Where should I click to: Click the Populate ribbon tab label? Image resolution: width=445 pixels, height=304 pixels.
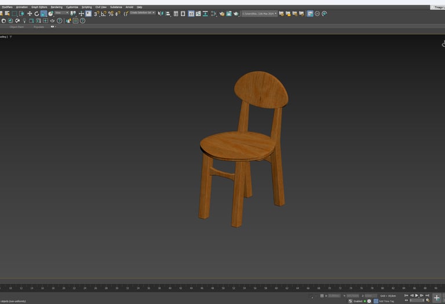click(x=39, y=27)
